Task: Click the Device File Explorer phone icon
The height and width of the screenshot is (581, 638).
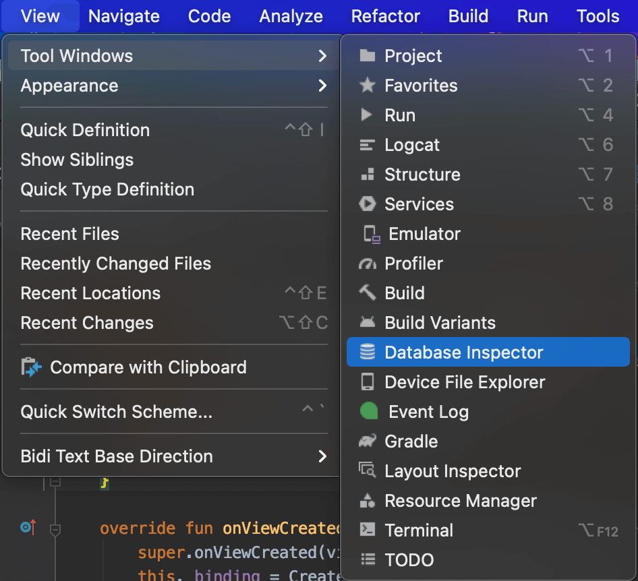Action: point(368,382)
